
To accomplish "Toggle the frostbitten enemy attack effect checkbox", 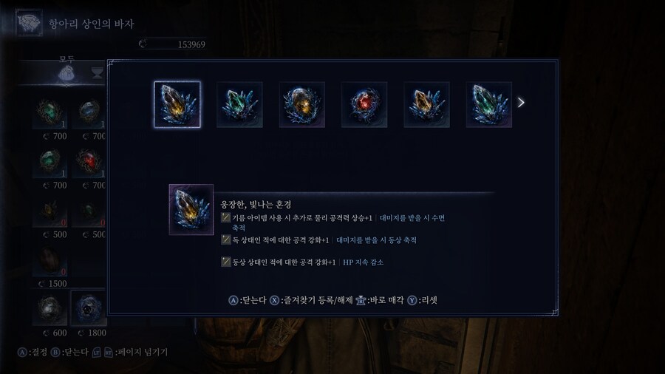I will [225, 262].
